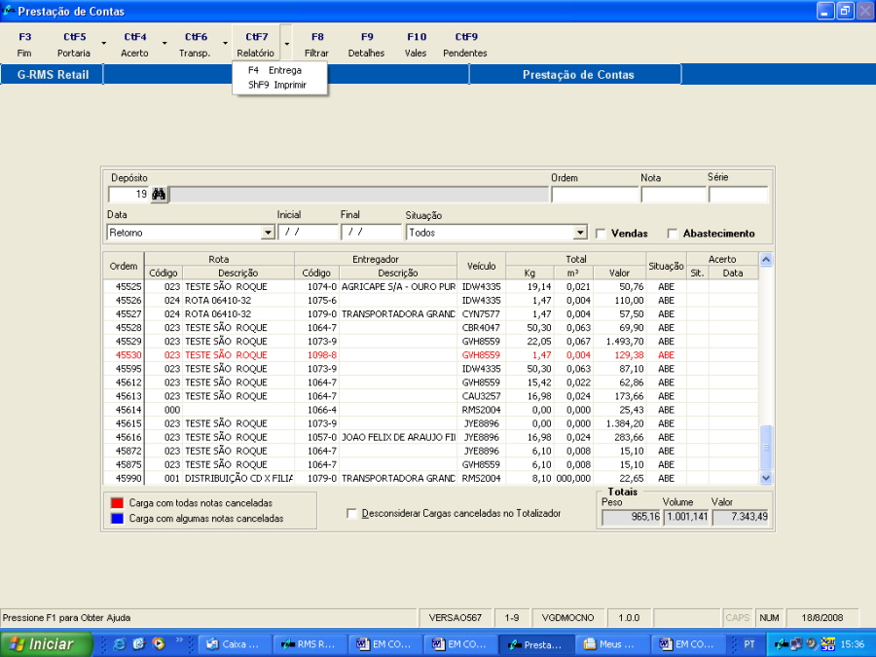Click the table scrollbar down arrow
Viewport: 876px width, 657px height.
tap(766, 478)
